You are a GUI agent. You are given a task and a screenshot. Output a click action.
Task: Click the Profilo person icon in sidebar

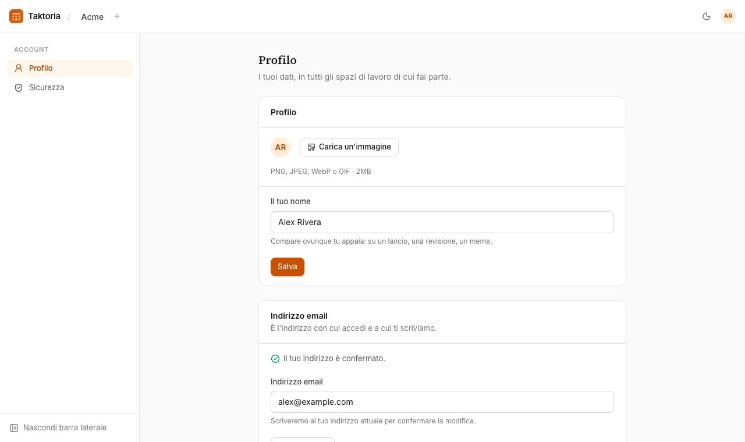point(19,68)
